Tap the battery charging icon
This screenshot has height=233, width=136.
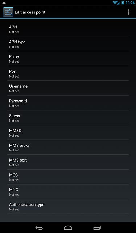(123, 3)
